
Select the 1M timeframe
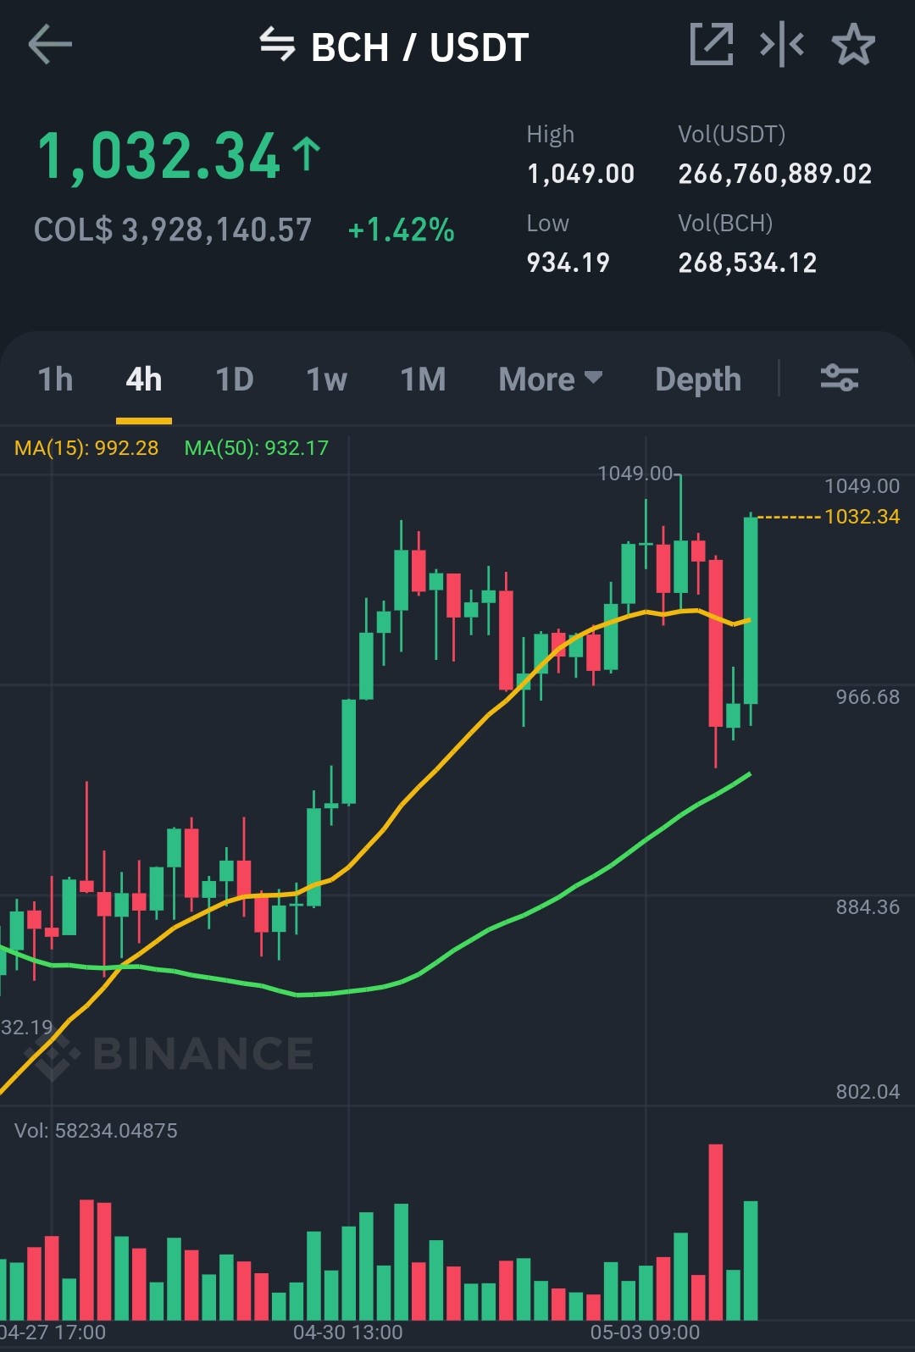(x=423, y=379)
